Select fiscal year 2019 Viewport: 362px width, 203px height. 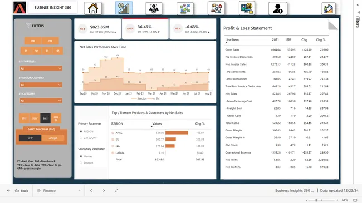click(x=24, y=118)
